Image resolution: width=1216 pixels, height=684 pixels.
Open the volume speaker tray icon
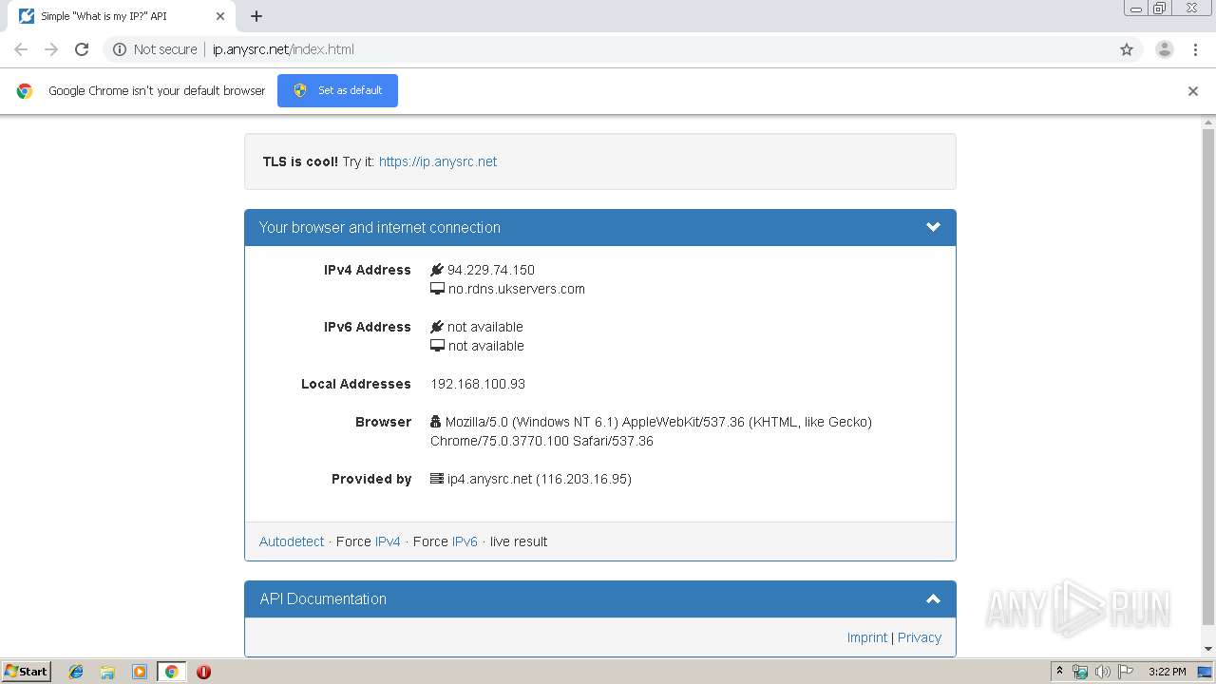click(x=1103, y=672)
